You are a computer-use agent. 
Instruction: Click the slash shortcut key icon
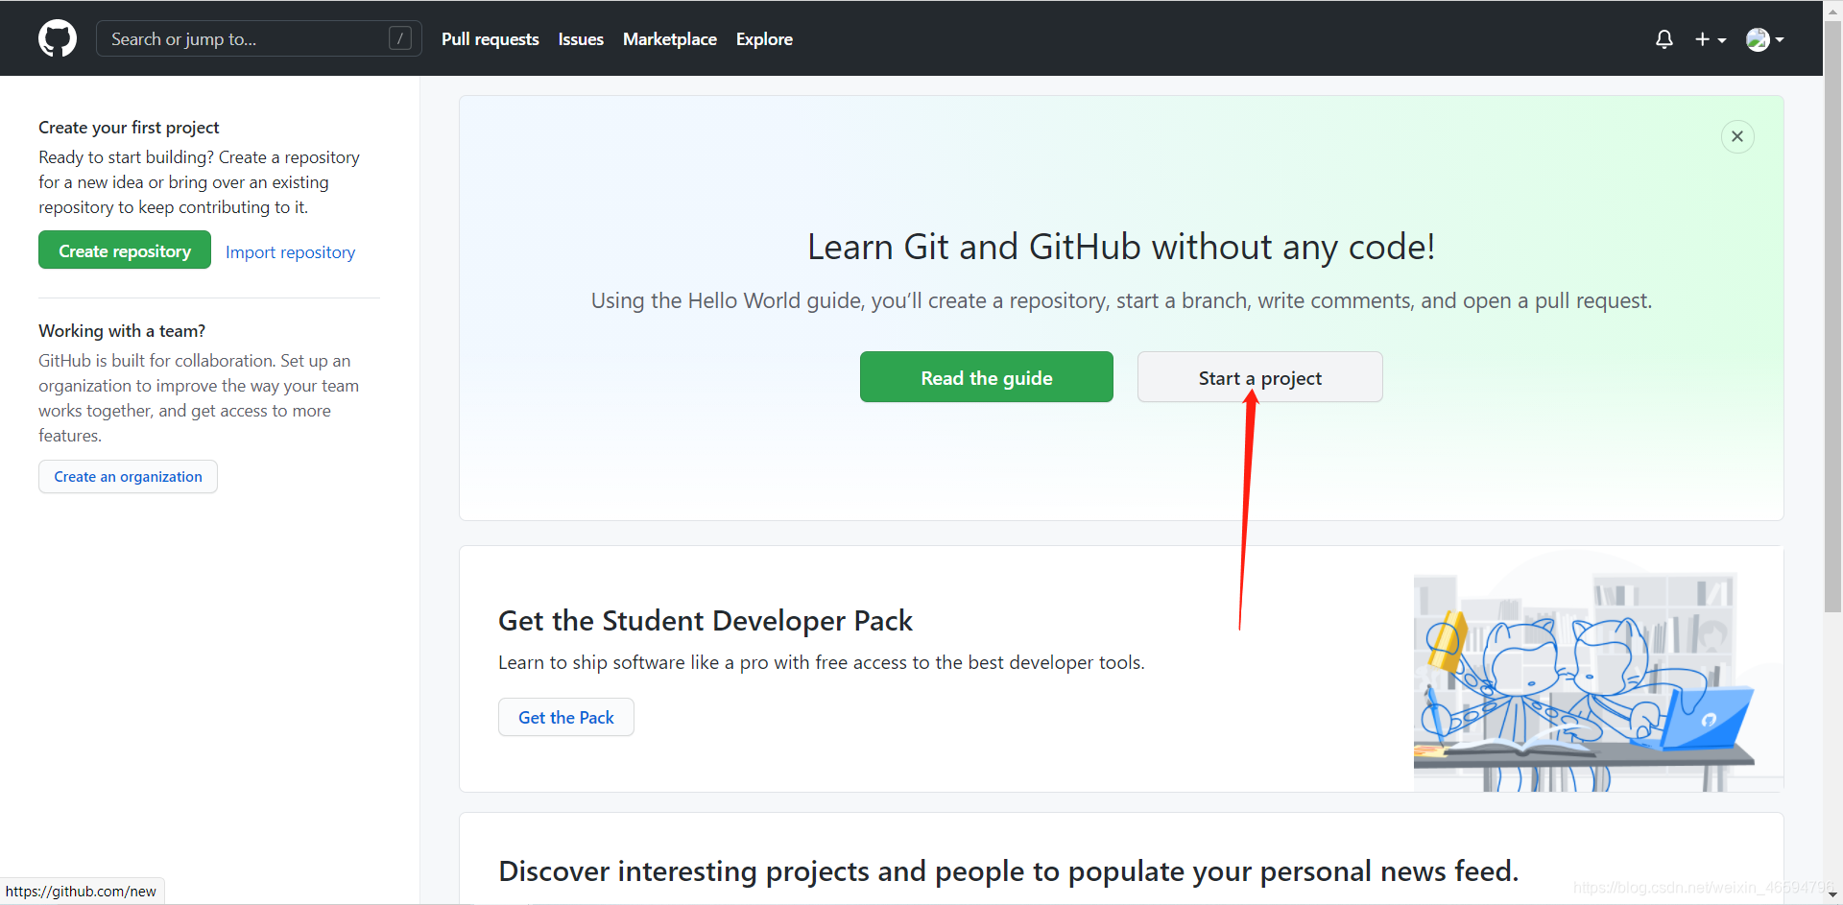point(400,38)
